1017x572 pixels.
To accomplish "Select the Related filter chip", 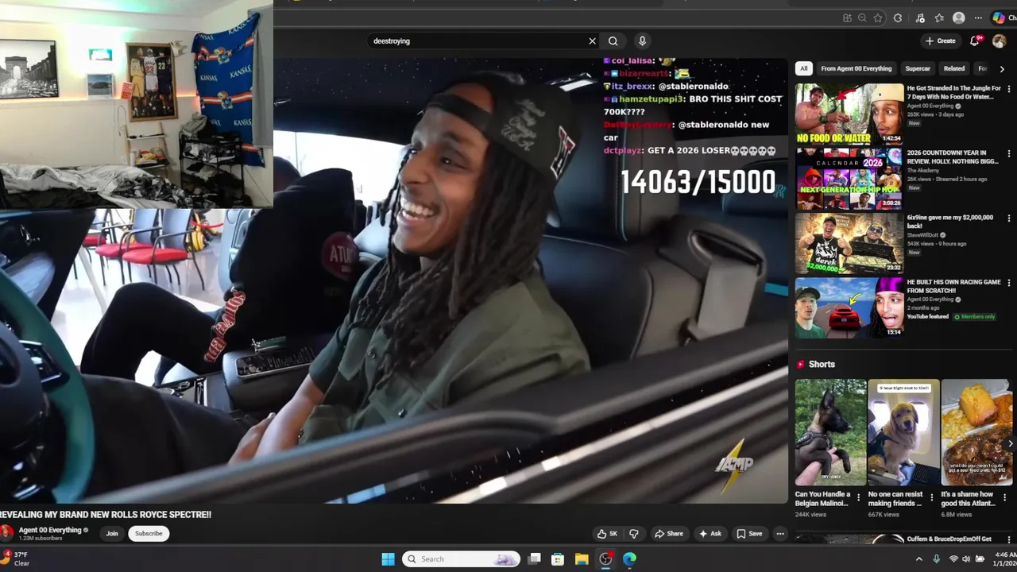I will click(x=954, y=69).
